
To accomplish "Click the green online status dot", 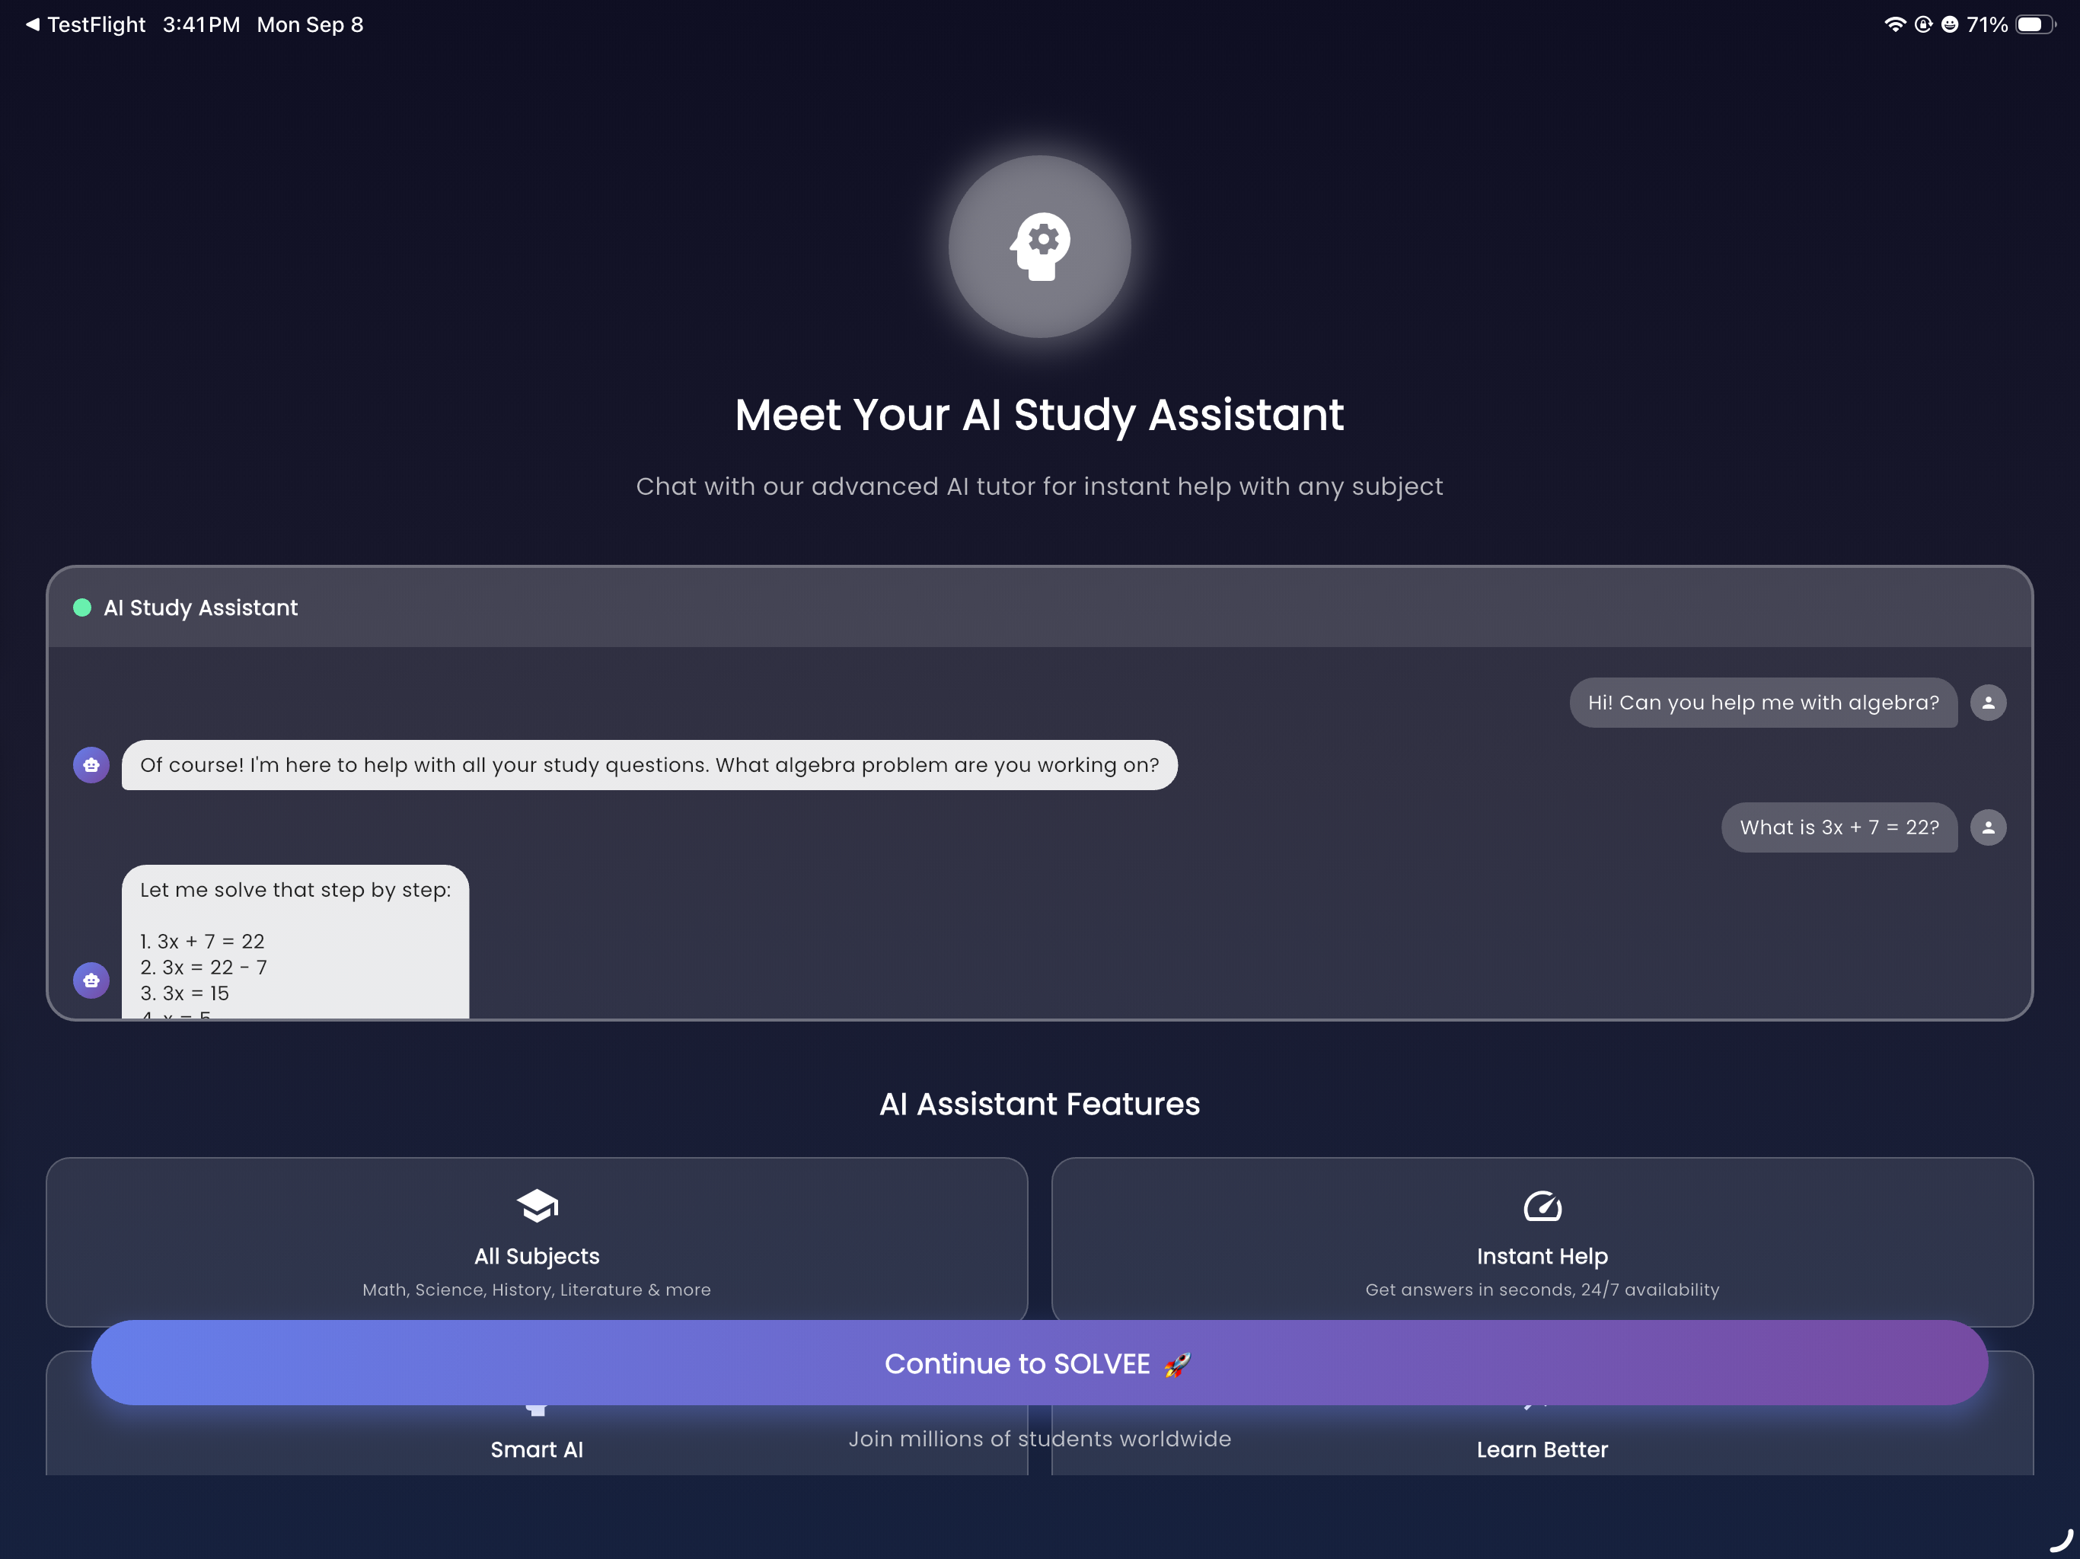I will [81, 607].
